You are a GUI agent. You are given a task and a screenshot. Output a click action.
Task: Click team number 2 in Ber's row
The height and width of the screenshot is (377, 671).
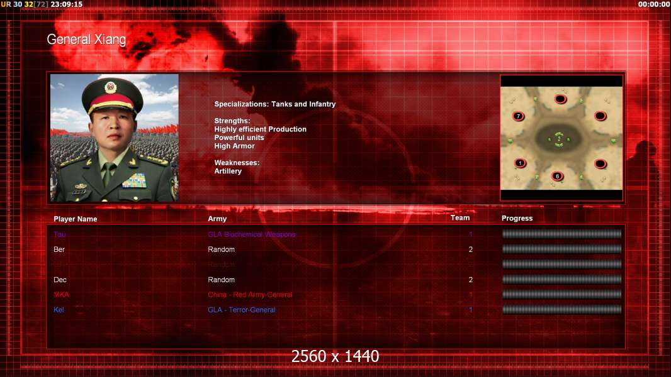point(470,249)
